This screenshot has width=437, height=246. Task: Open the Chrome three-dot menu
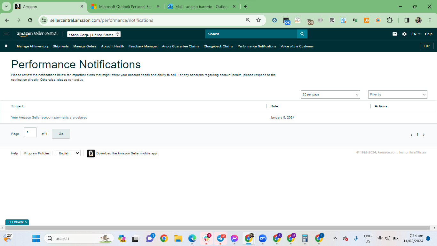pos(429,20)
